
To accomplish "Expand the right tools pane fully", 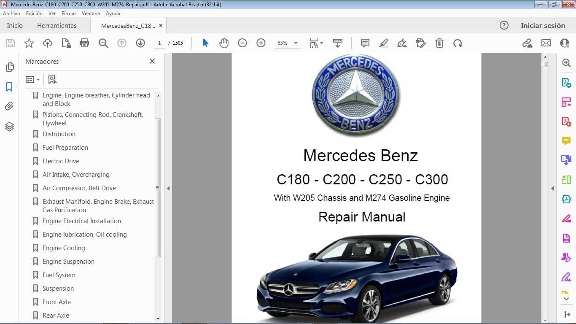I will pos(566,315).
